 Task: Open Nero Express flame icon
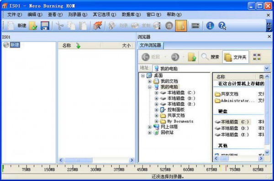tap(98, 26)
